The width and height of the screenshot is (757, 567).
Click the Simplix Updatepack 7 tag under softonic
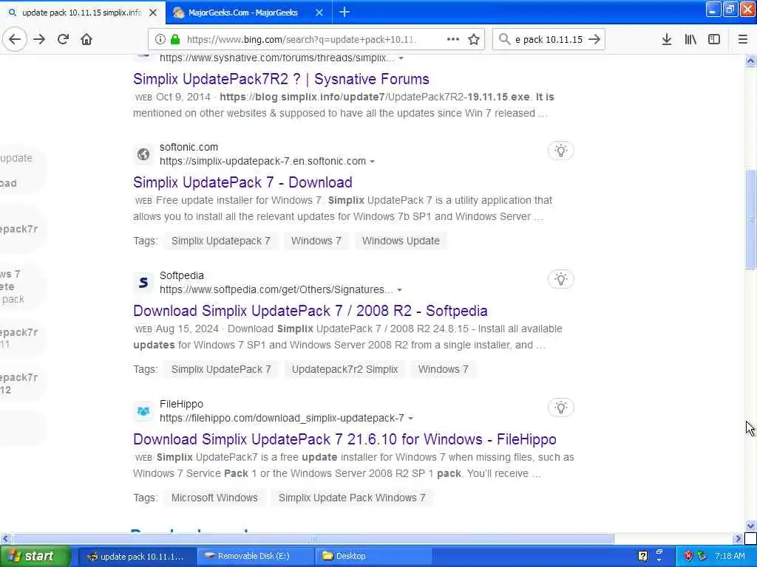click(220, 241)
